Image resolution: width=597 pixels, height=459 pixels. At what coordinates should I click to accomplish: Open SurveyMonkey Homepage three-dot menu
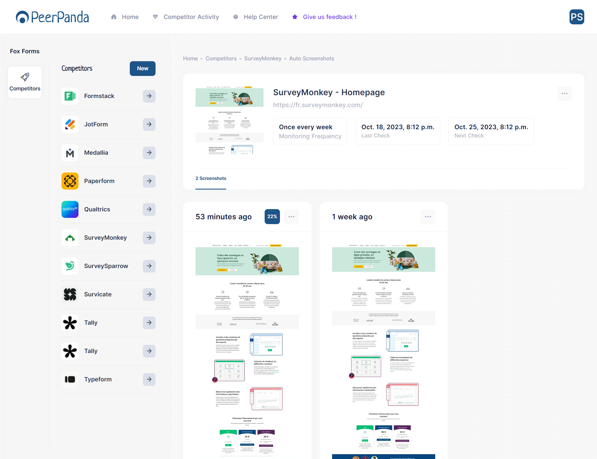(x=564, y=93)
